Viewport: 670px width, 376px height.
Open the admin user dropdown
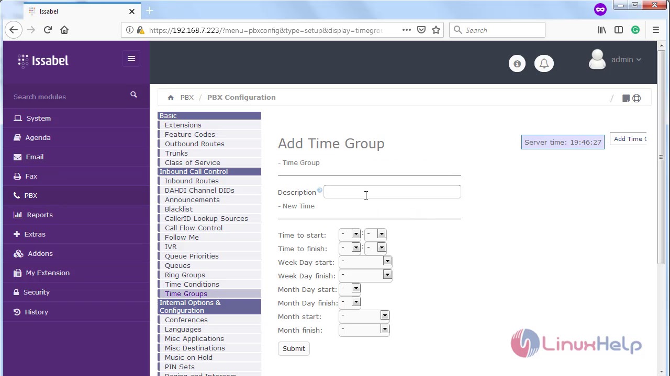[615, 60]
